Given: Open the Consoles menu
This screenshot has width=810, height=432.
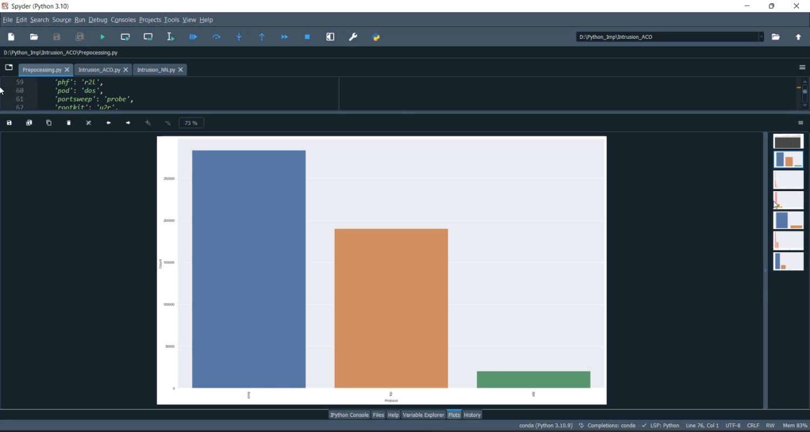Looking at the screenshot, I should [x=123, y=20].
